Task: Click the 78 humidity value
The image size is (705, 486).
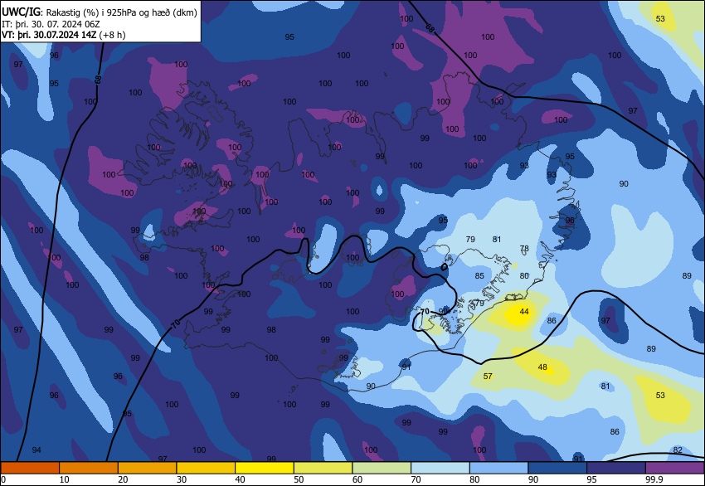Action: [524, 248]
